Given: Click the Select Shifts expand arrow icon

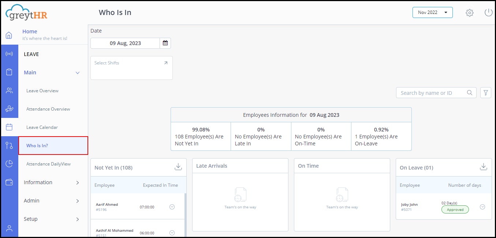Looking at the screenshot, I should point(166,63).
